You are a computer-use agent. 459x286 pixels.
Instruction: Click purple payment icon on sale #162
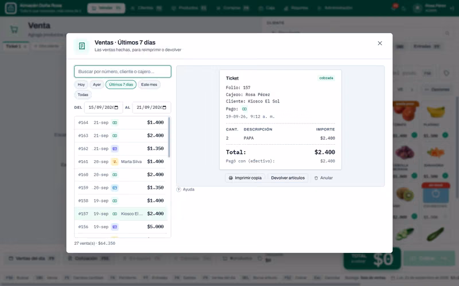[115, 149]
